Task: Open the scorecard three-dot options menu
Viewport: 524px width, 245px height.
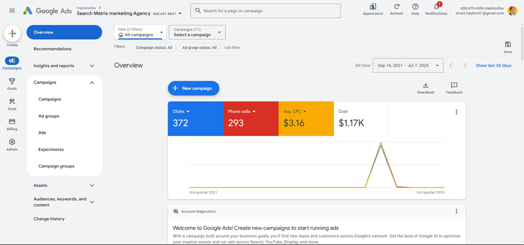Action: 456,112
